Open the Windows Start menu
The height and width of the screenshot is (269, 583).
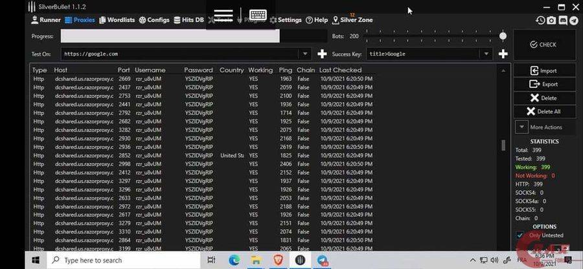(x=36, y=260)
